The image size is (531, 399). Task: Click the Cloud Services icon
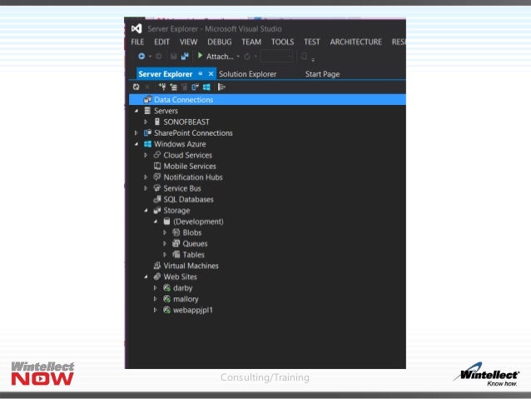click(x=156, y=155)
